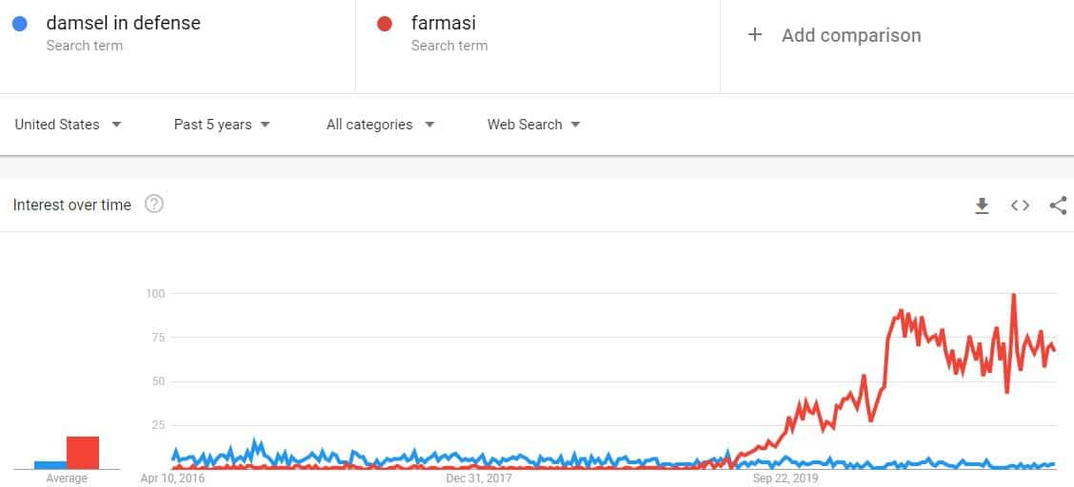The image size is (1074, 487).
Task: Edit the farmasi search term
Action: coord(443,23)
